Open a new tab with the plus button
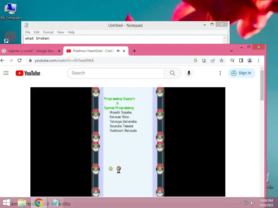 pyautogui.click(x=134, y=51)
